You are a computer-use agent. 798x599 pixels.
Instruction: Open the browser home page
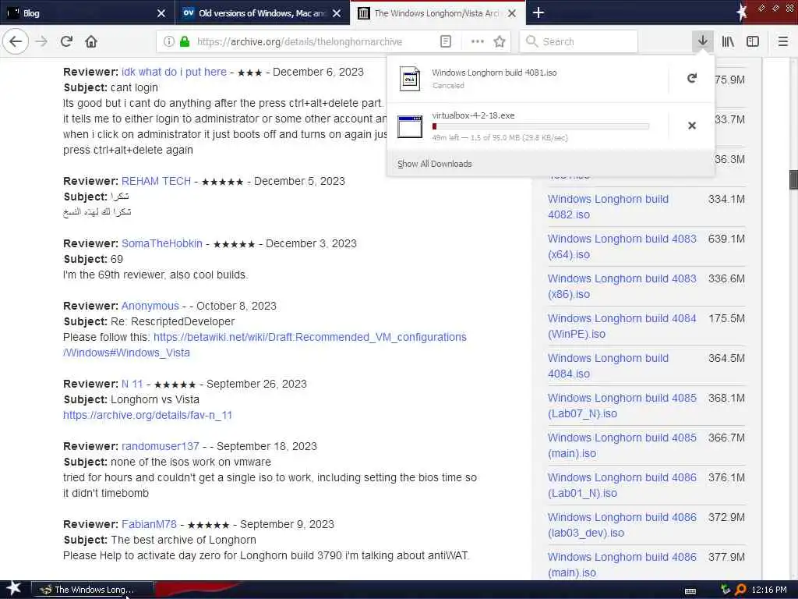click(x=91, y=41)
